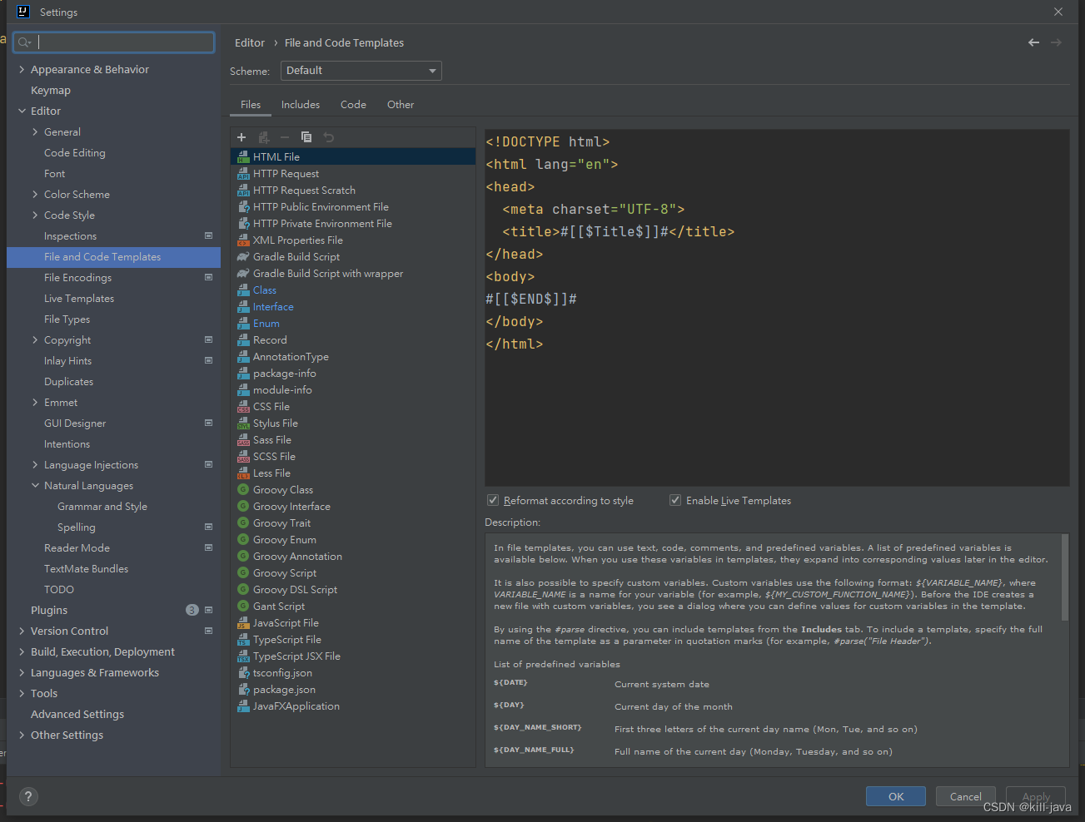
Task: Select the Interface template
Action: (x=273, y=306)
